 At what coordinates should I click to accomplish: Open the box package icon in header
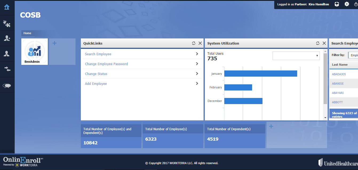pos(337,4)
